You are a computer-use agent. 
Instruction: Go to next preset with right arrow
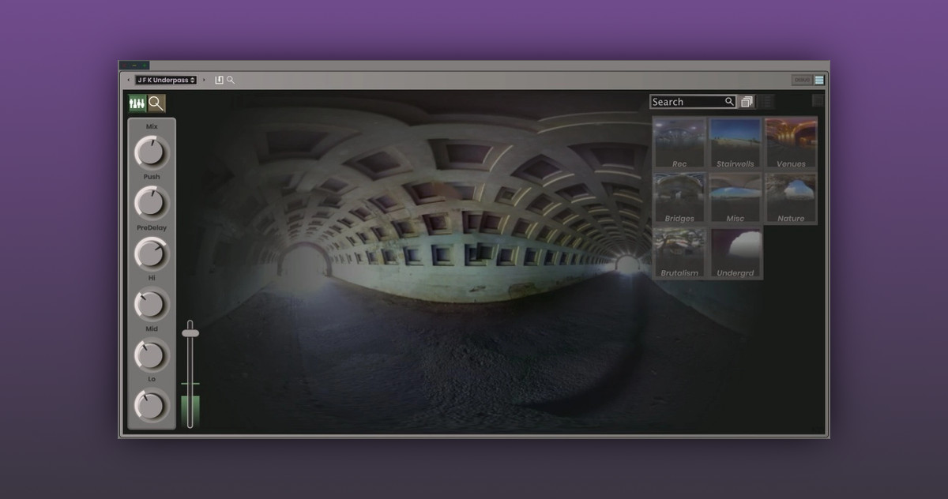point(204,80)
